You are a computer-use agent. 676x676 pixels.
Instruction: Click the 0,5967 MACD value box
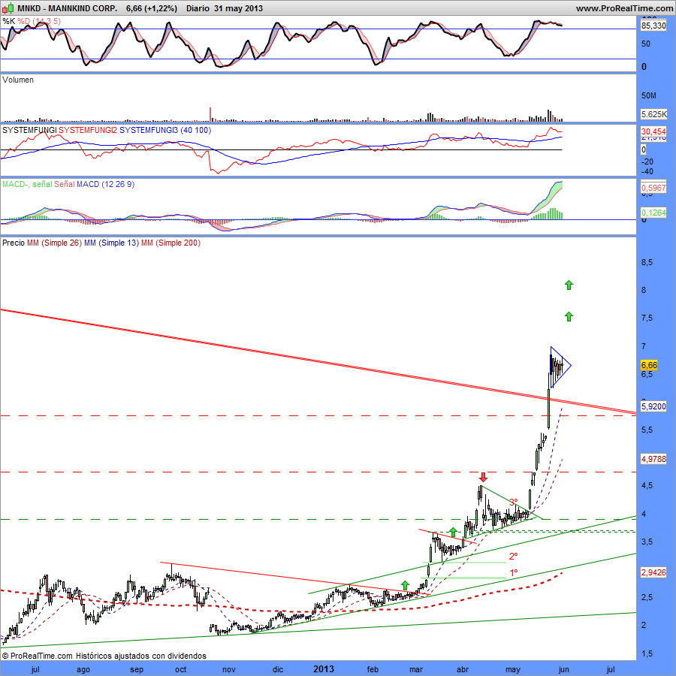click(x=653, y=188)
